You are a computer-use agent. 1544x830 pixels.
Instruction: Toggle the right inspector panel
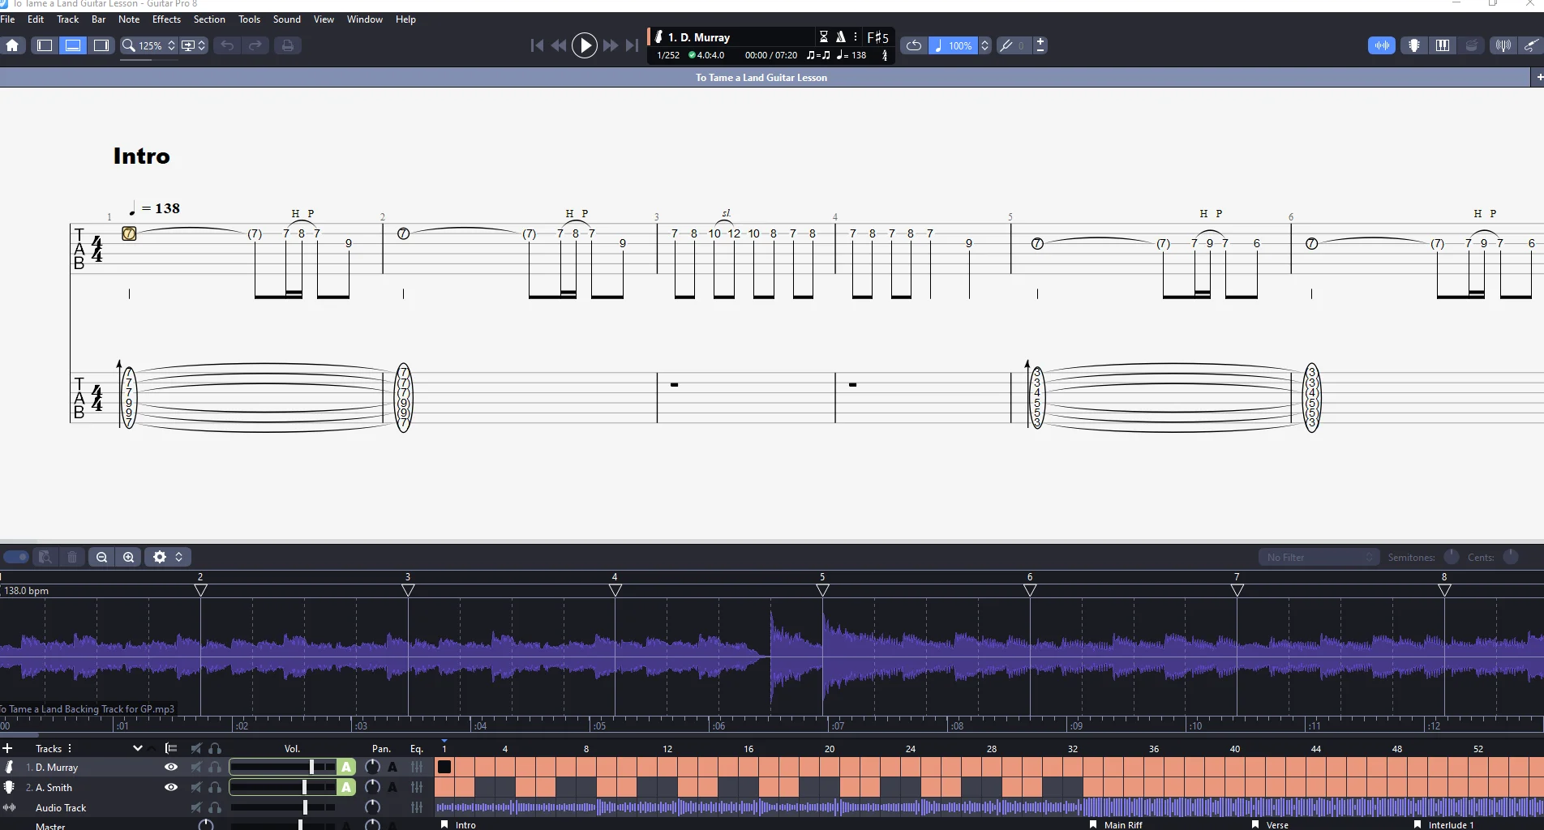coord(101,45)
